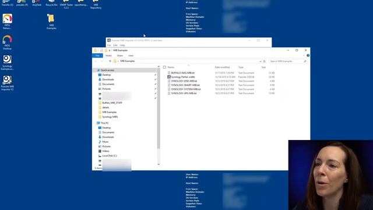Open the address bar history dropdown
Viewport: 373px width, 210px height.
(261, 61)
